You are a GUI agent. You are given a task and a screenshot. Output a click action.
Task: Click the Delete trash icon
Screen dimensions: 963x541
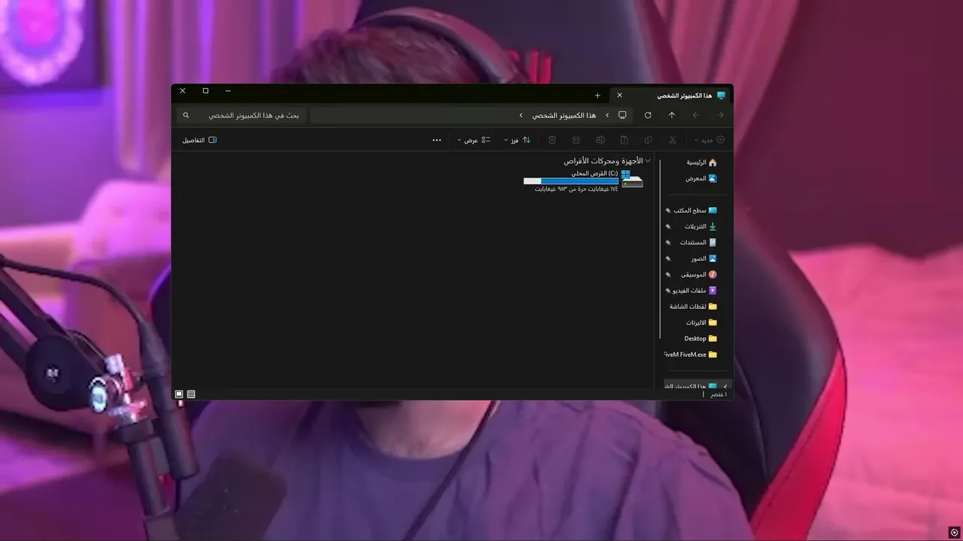552,140
